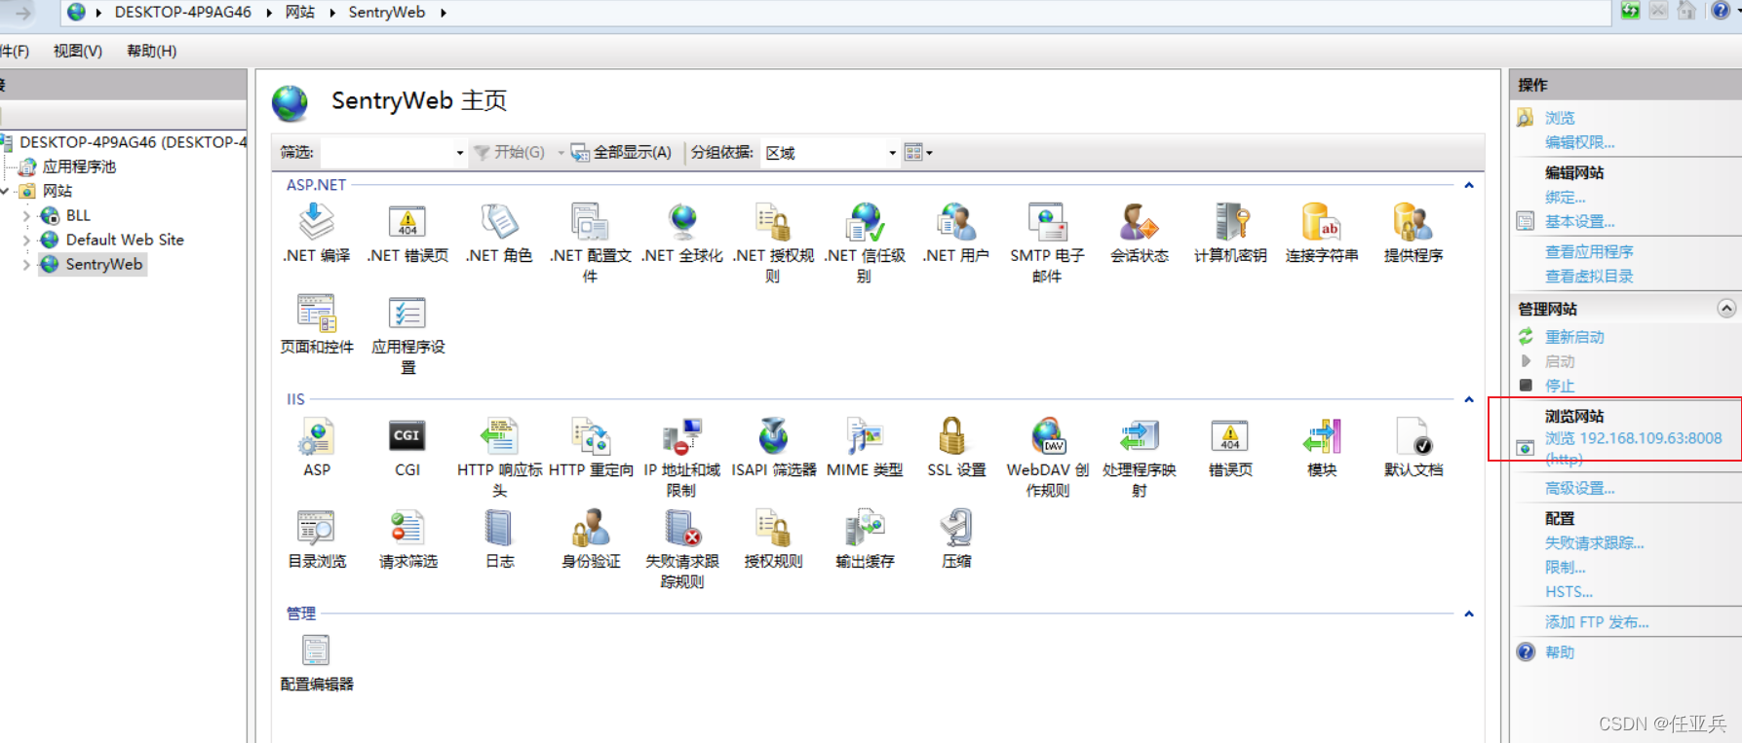The height and width of the screenshot is (743, 1742).
Task: Open the 处理程序映射 feature
Action: point(1139,457)
